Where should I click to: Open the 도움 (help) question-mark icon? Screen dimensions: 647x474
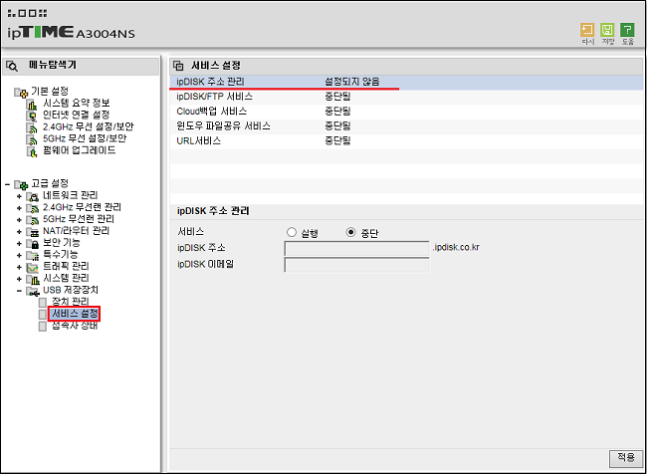tap(627, 30)
